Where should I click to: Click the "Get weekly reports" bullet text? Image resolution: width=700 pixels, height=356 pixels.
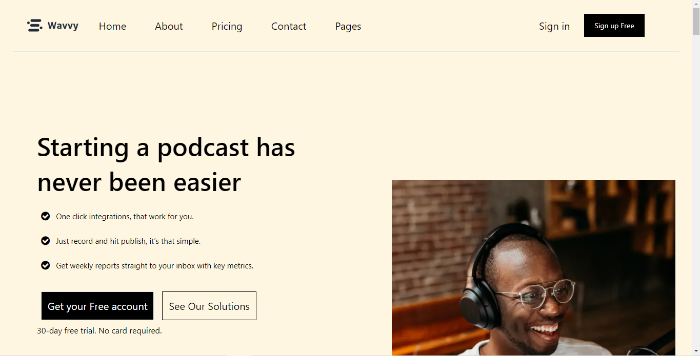[x=154, y=266]
